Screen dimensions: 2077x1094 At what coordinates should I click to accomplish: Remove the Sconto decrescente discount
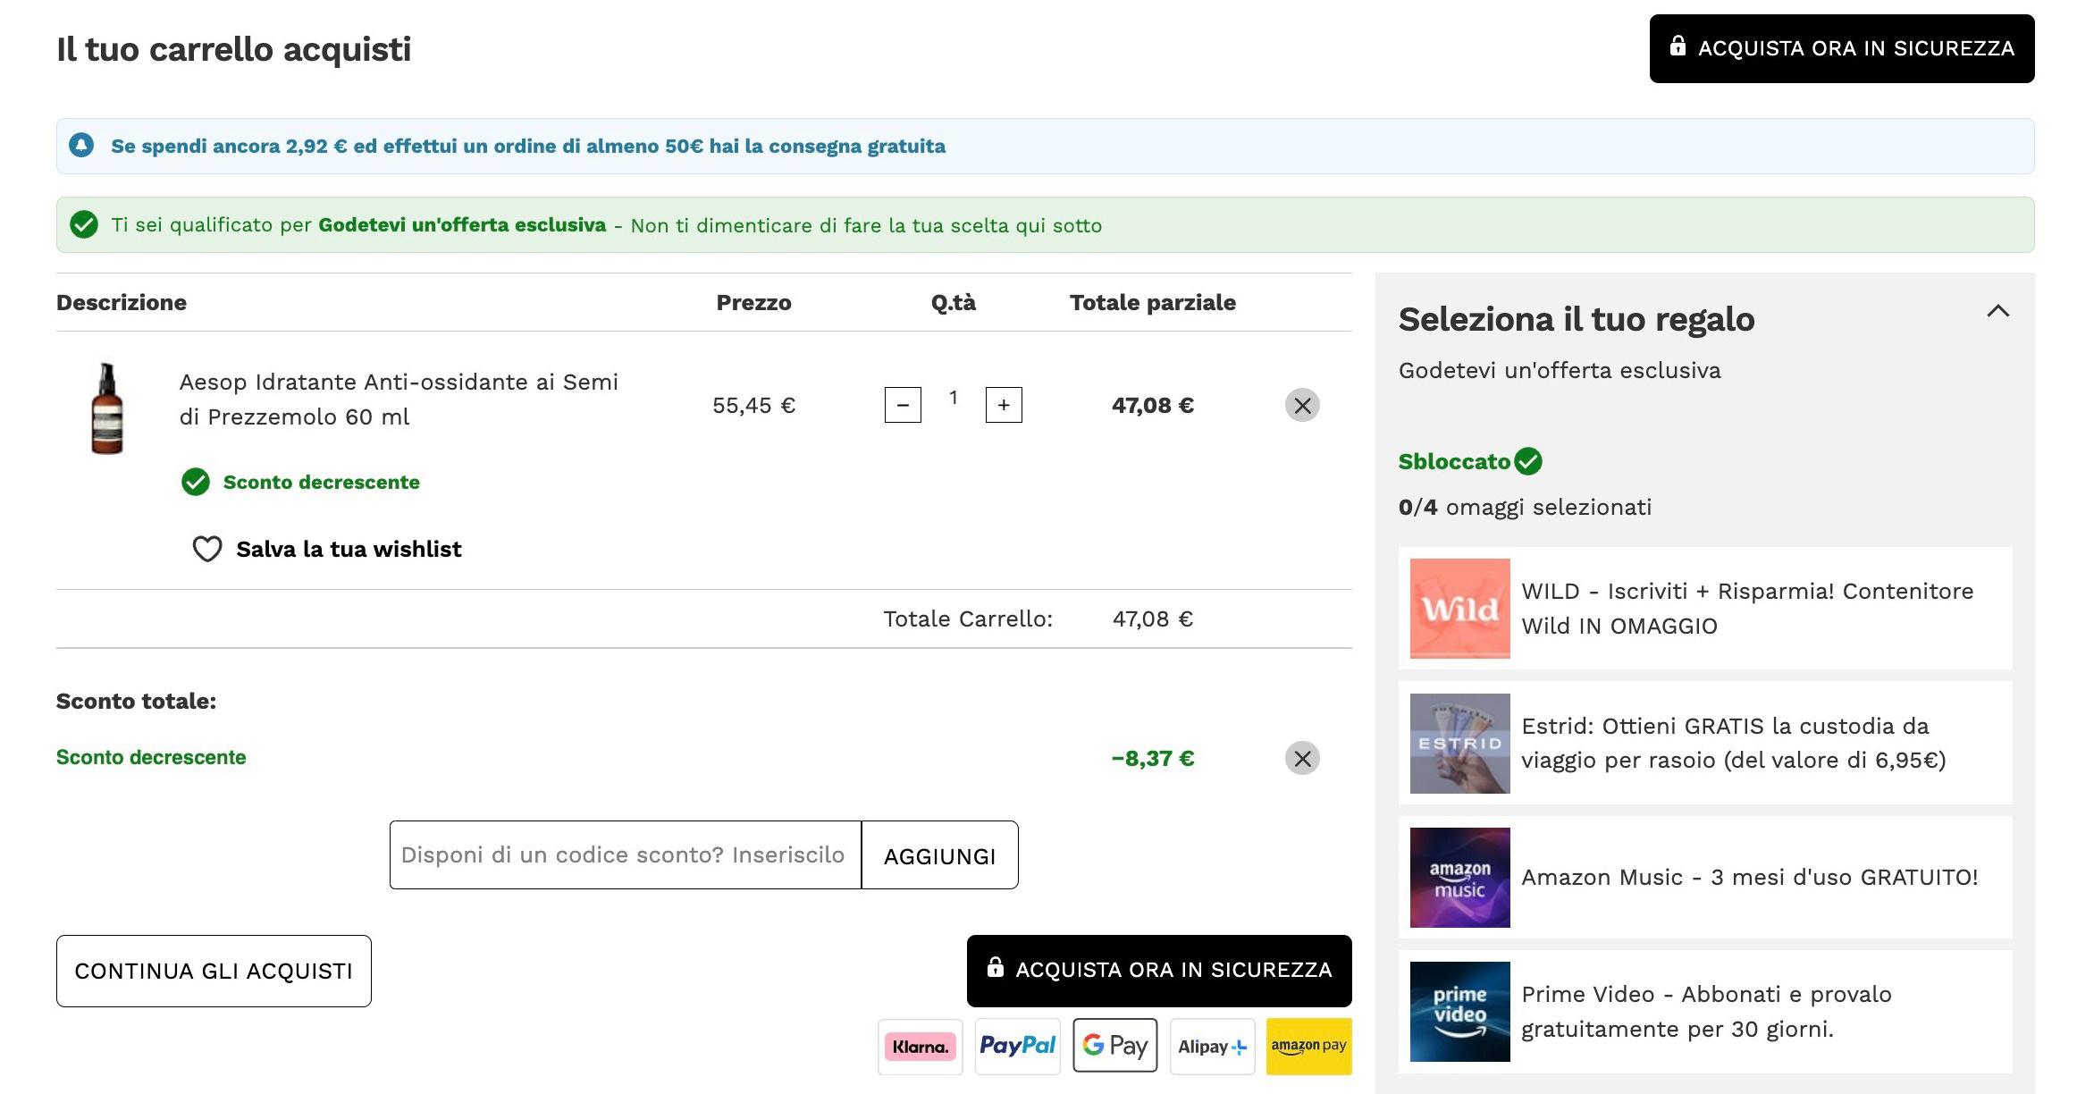click(x=1302, y=758)
